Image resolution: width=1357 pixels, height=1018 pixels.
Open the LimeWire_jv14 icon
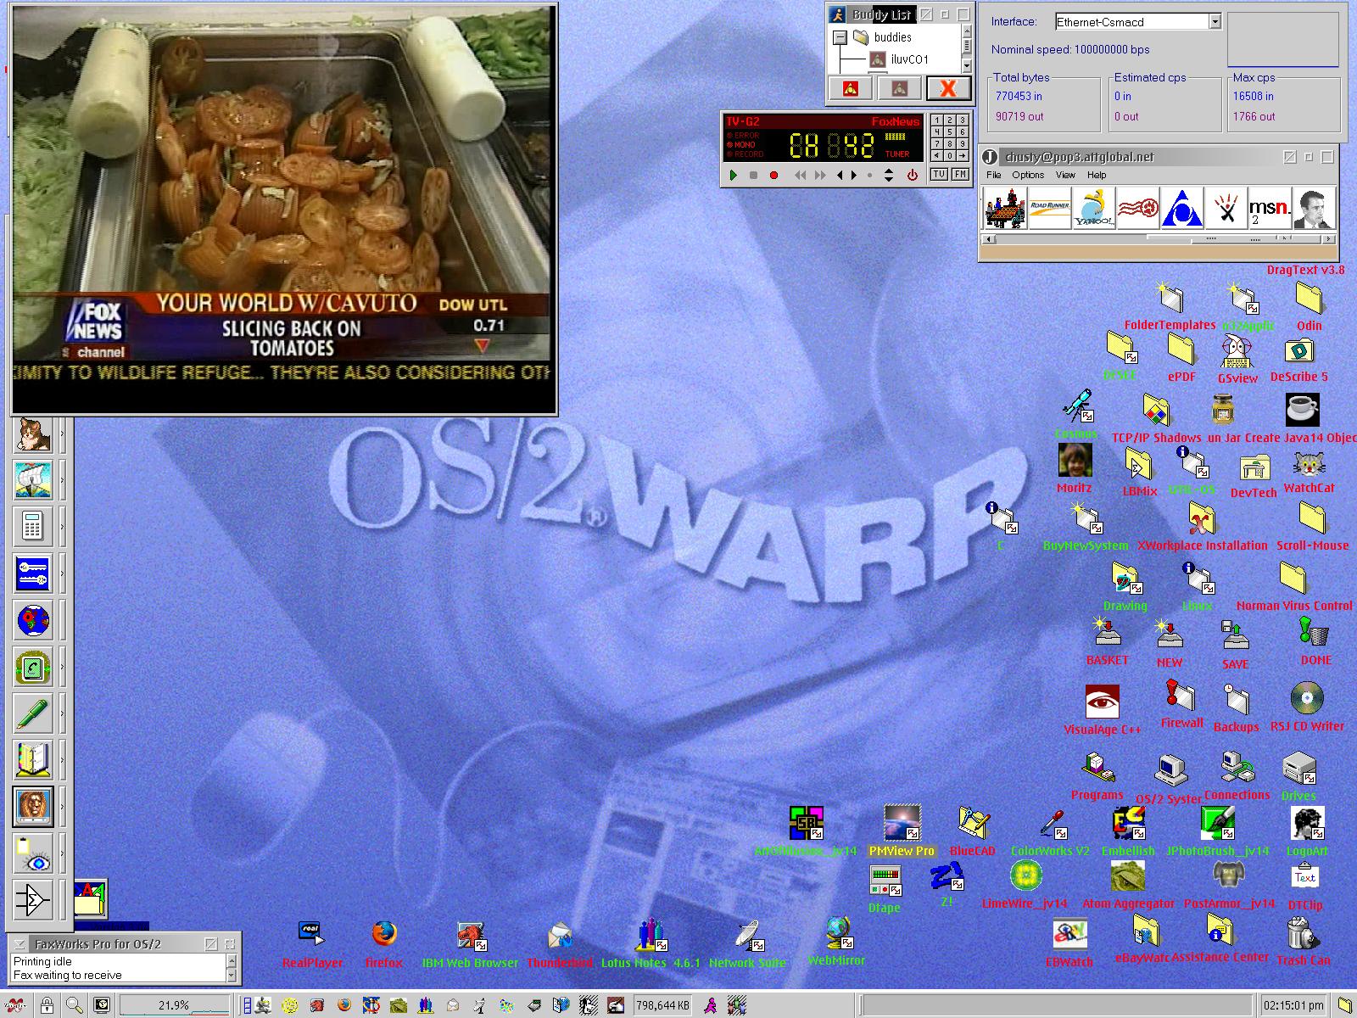point(1025,876)
